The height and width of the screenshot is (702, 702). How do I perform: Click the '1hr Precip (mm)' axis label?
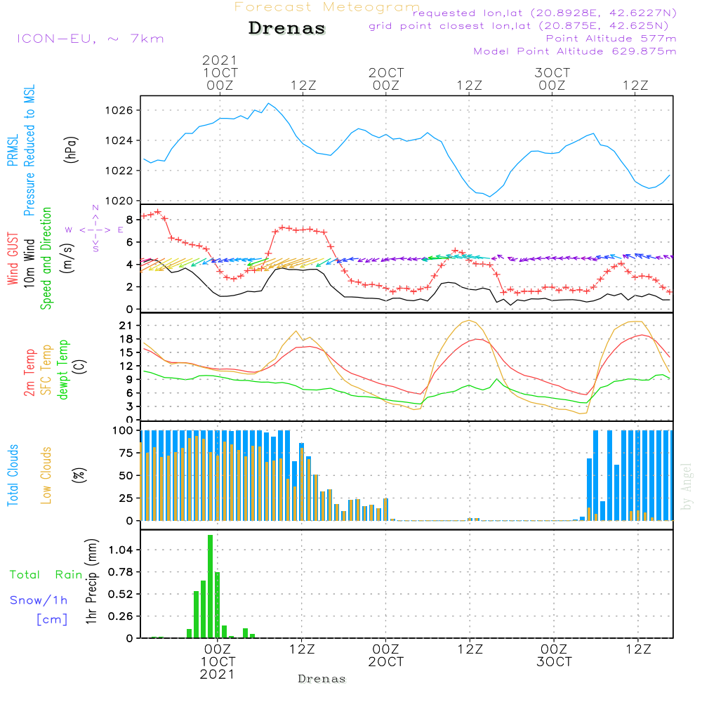(91, 581)
